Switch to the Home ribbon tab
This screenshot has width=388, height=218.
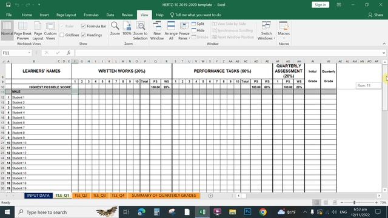click(27, 15)
